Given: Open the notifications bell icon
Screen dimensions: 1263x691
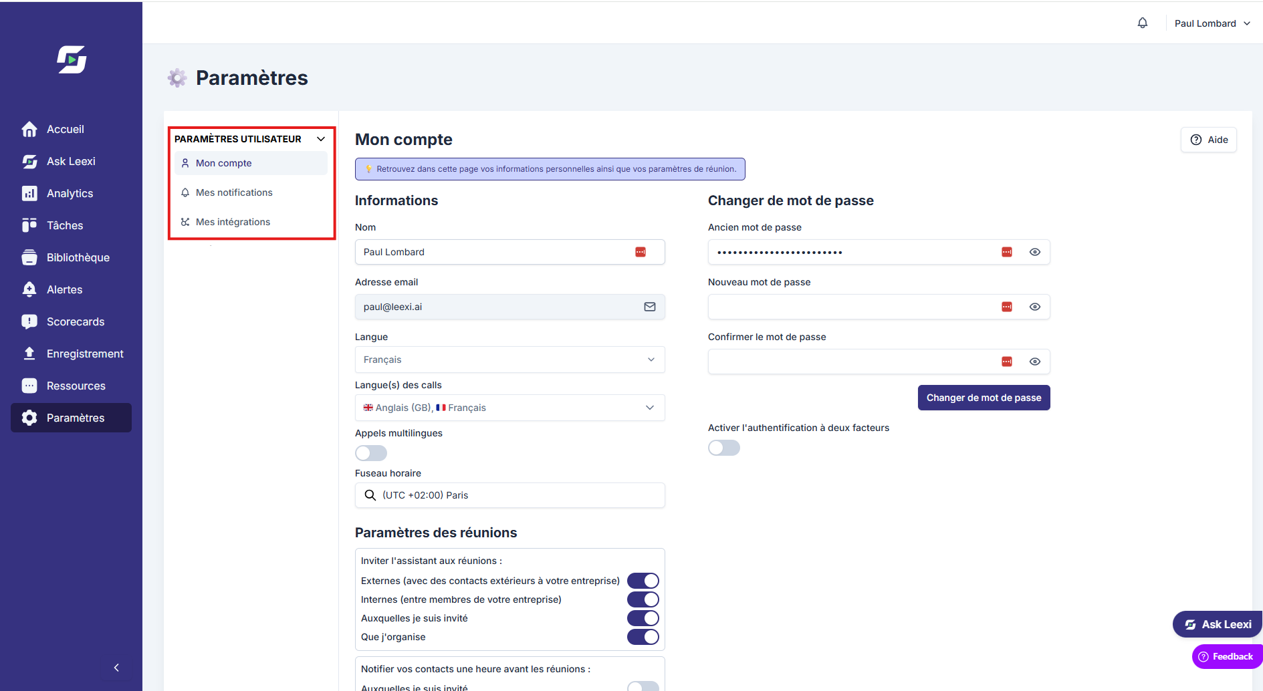Looking at the screenshot, I should (x=1143, y=23).
